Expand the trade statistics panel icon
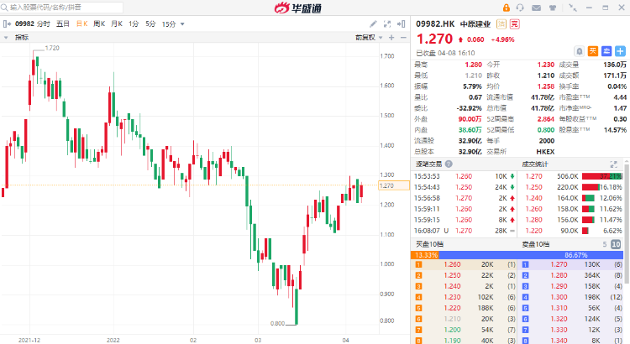Viewport: 630px width, 344px height. click(613, 164)
